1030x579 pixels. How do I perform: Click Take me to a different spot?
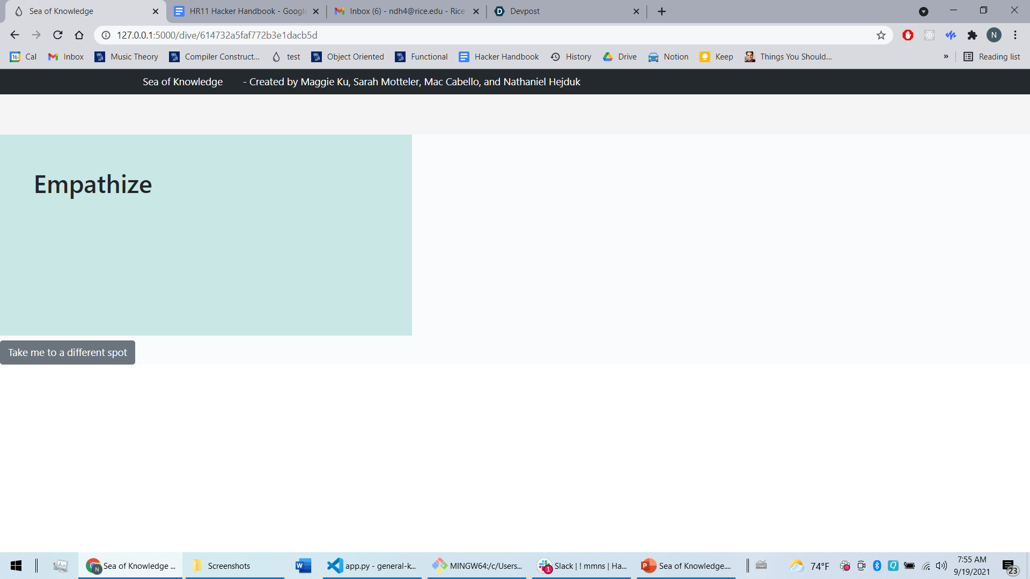(68, 353)
